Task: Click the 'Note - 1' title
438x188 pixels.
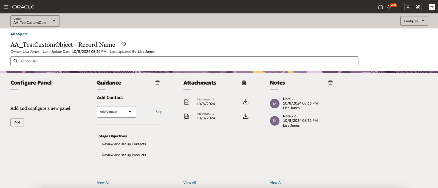Action: coord(289,99)
